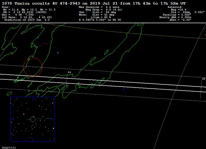Click asteroid 'Mag =16.4' text
The image size is (206, 149).
pyautogui.click(x=179, y=10)
